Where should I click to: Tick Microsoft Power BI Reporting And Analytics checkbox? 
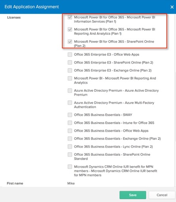[x=70, y=78]
